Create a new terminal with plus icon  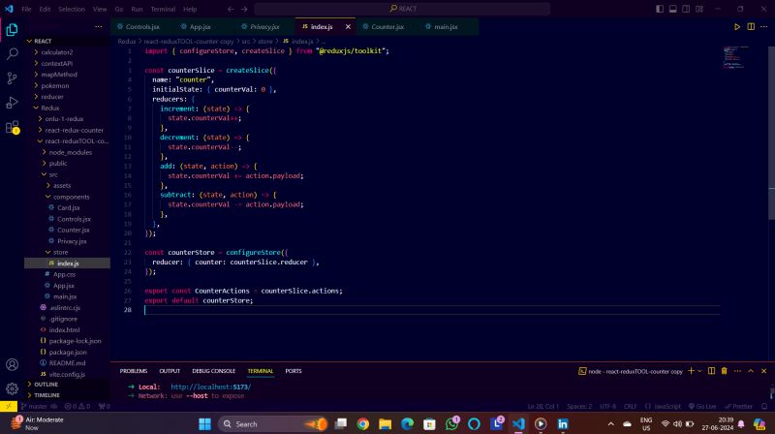pyautogui.click(x=691, y=371)
